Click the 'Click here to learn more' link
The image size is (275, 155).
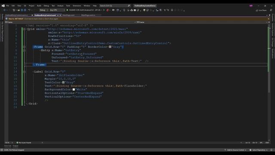click(34, 19)
